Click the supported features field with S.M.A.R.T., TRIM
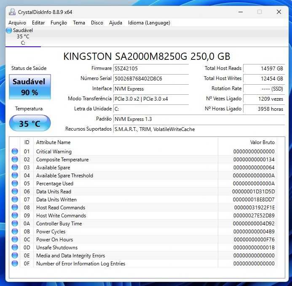This screenshot has width=292, height=286. [x=199, y=129]
